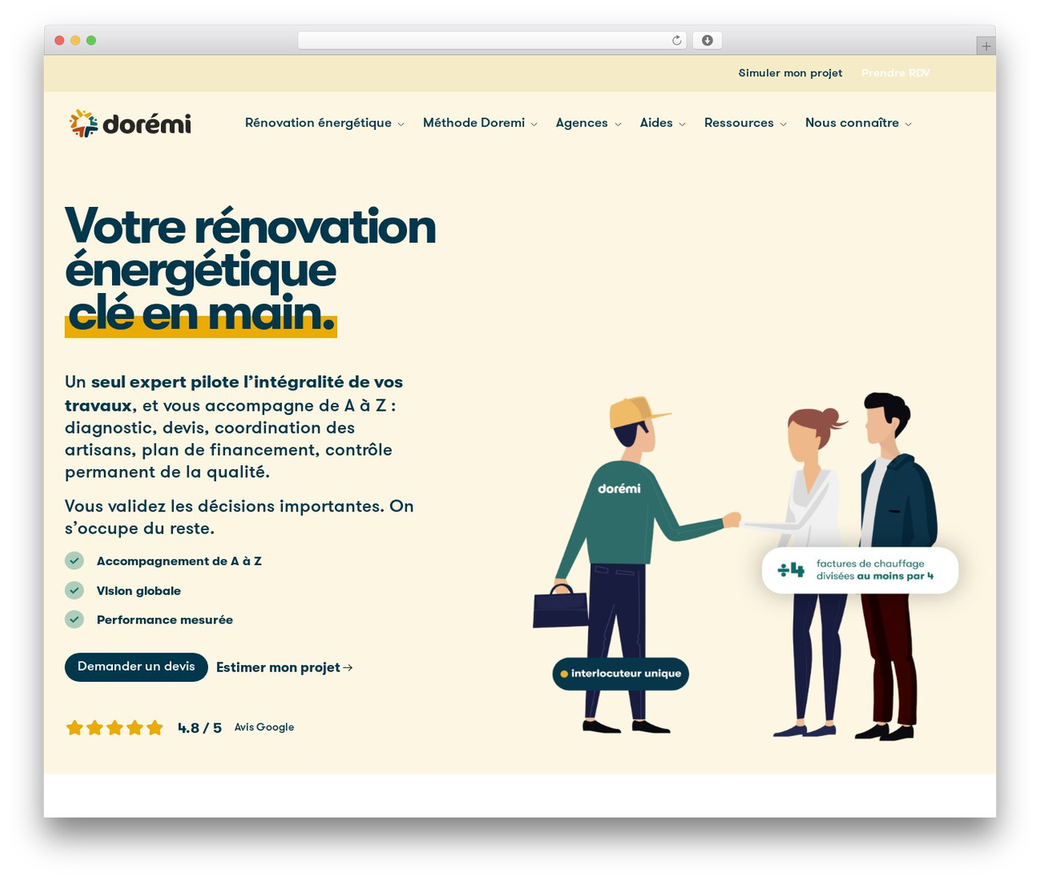Open the Aides menu
1040x880 pixels.
[656, 123]
